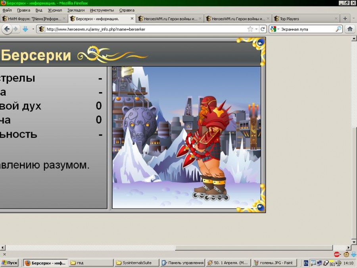Open a new tab with plus button
The image size is (357, 268).
pos(345,18)
